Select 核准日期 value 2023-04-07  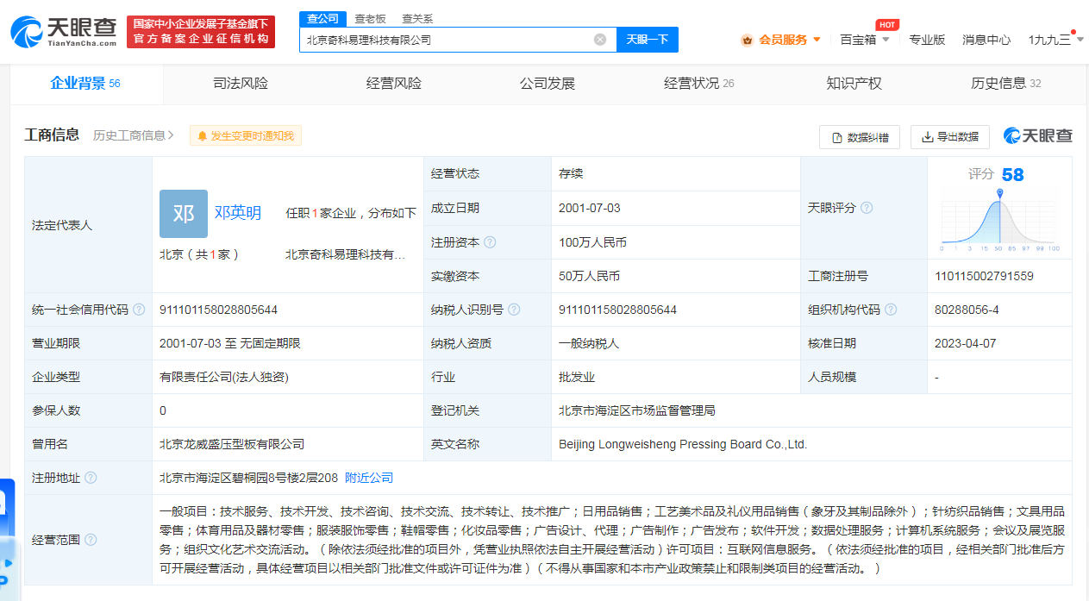click(x=966, y=343)
